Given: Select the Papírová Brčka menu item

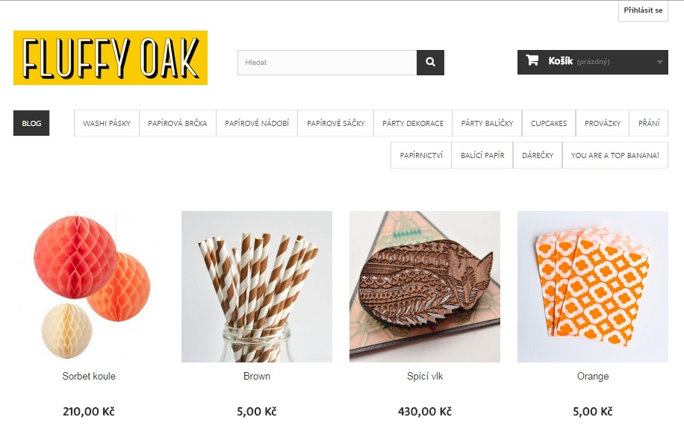Looking at the screenshot, I should (x=178, y=123).
